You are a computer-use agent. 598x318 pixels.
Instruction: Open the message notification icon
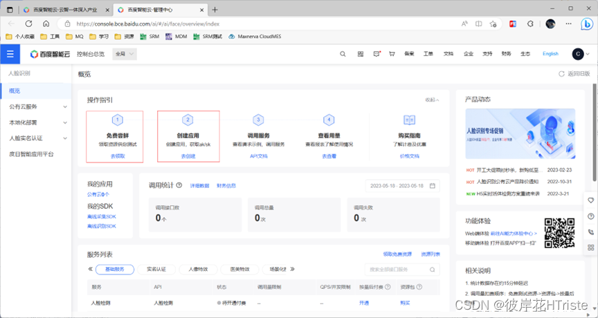pos(377,54)
